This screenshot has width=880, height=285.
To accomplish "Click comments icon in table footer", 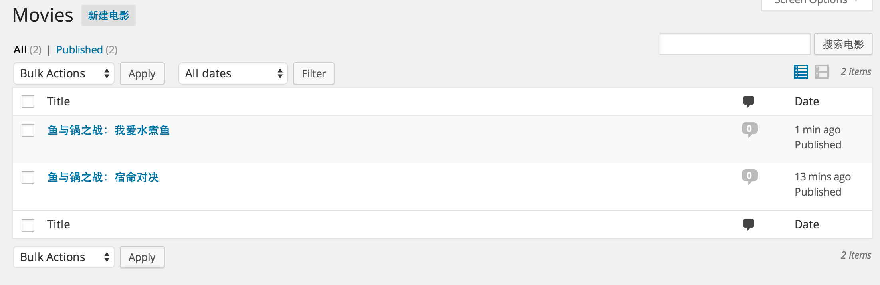I will coord(749,224).
